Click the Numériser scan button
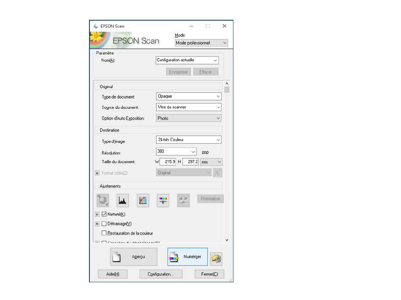Image resolution: width=401 pixels, height=300 pixels. (187, 256)
